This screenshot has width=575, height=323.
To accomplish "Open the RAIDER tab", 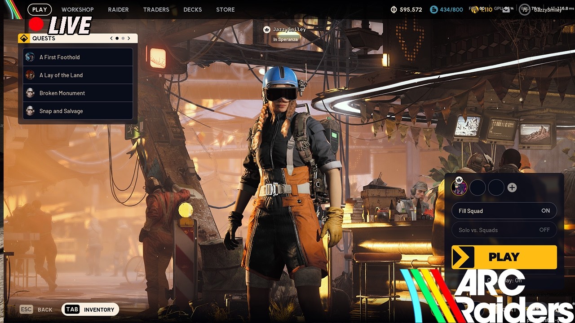I will (118, 9).
